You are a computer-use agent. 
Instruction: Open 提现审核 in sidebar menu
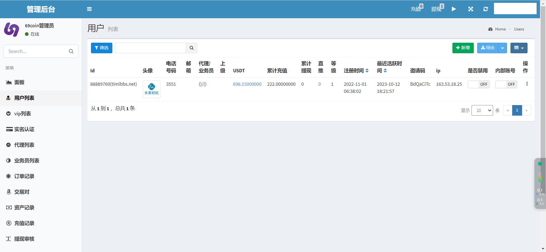pyautogui.click(x=24, y=239)
